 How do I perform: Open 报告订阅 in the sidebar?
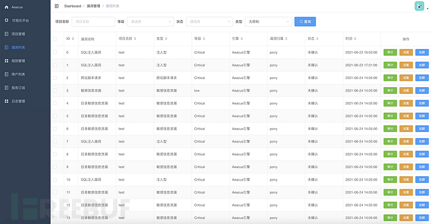click(18, 88)
